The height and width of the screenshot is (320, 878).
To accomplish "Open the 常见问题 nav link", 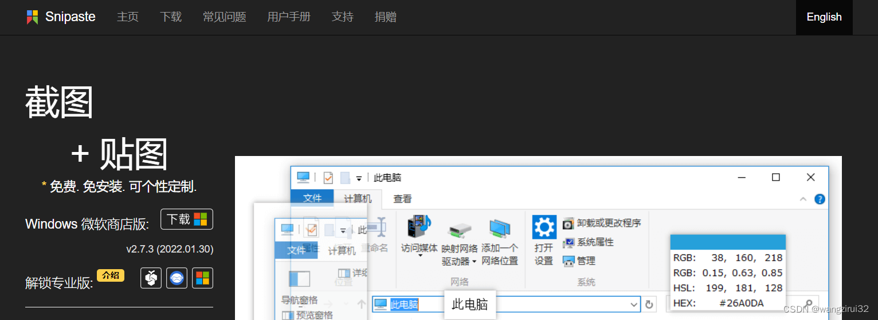I will [225, 17].
